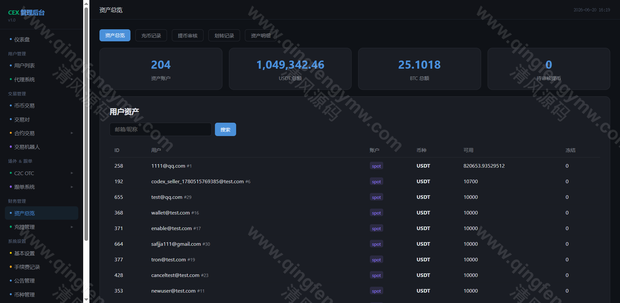The height and width of the screenshot is (303, 620).
Task: Click the ID column header
Action: click(x=117, y=150)
